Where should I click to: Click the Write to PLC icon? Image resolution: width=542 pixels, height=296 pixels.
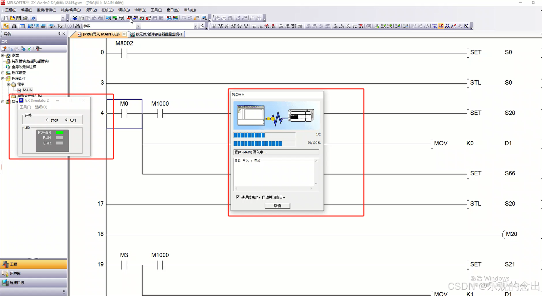click(x=129, y=18)
